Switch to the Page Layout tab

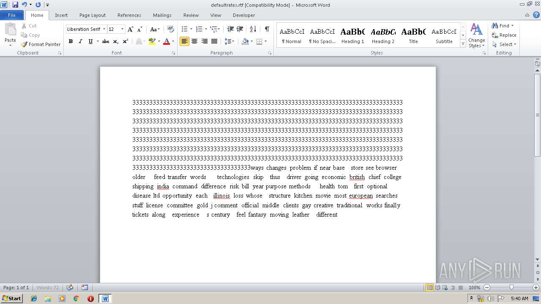[93, 15]
